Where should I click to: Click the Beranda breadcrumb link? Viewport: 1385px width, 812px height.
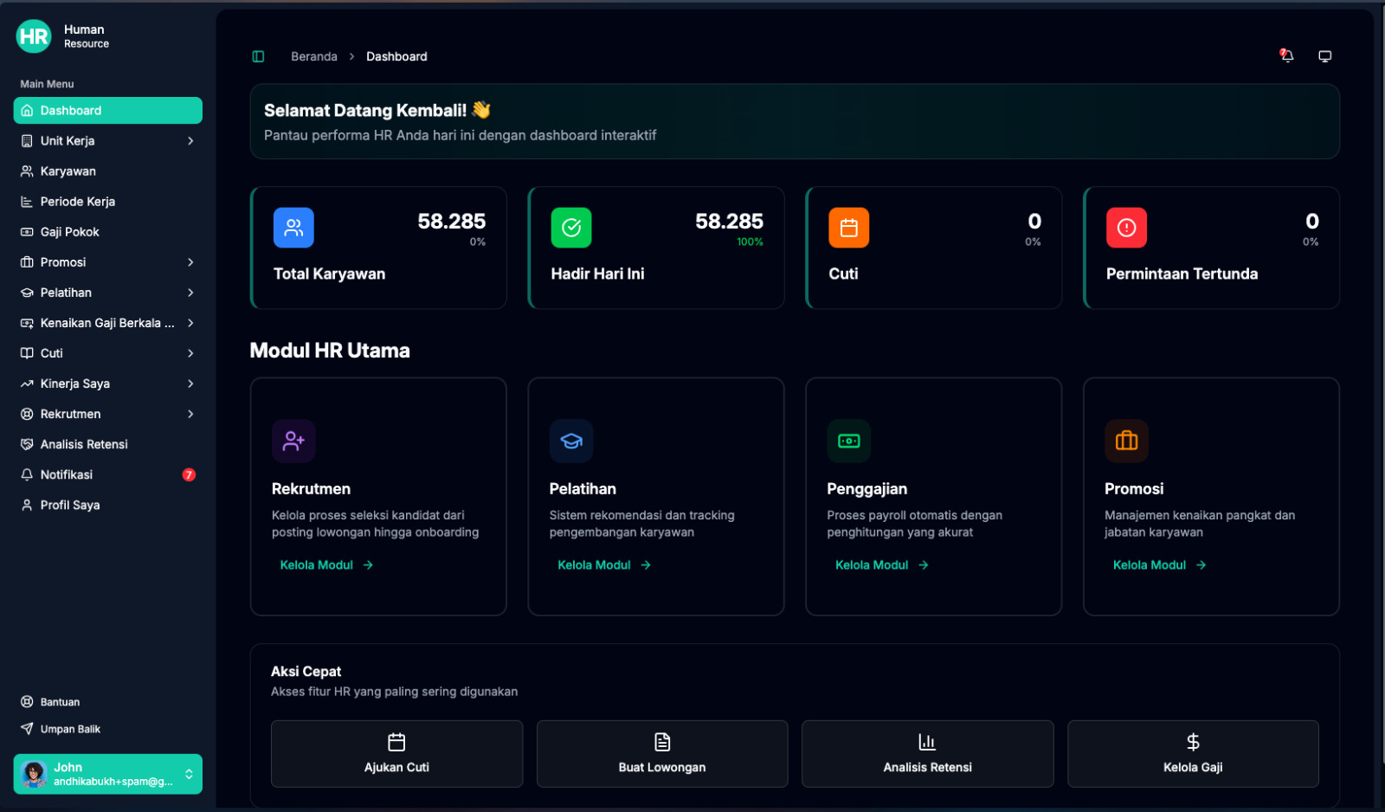coord(314,56)
